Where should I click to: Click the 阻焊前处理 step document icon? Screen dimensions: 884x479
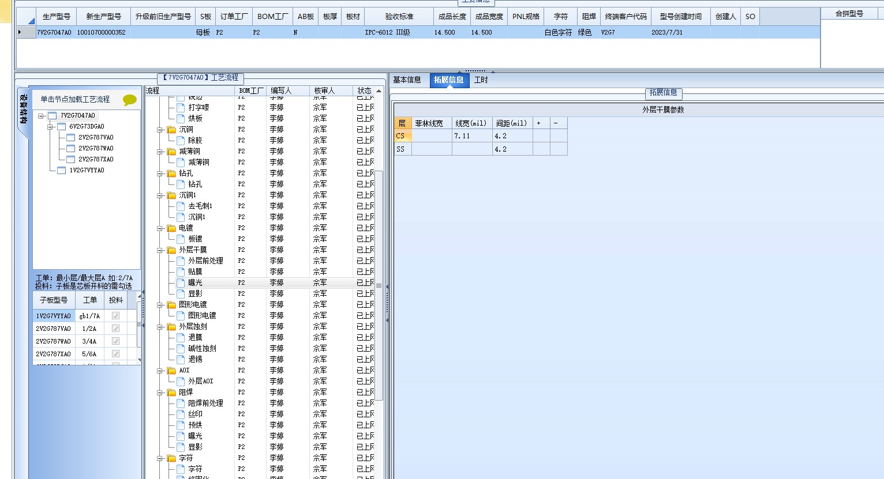click(x=181, y=403)
